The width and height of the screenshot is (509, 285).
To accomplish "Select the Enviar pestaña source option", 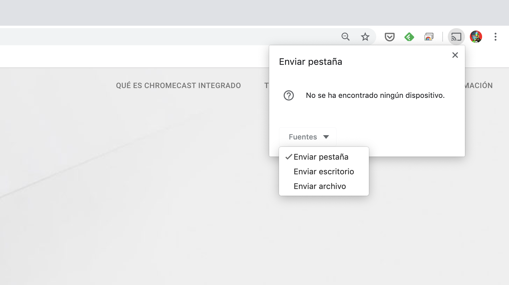I will click(321, 157).
